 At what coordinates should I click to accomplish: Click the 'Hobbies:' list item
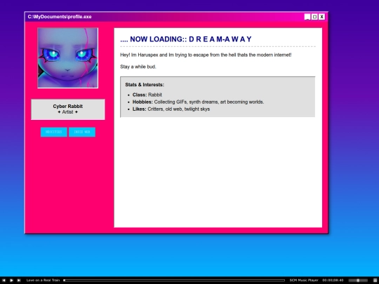click(198, 102)
